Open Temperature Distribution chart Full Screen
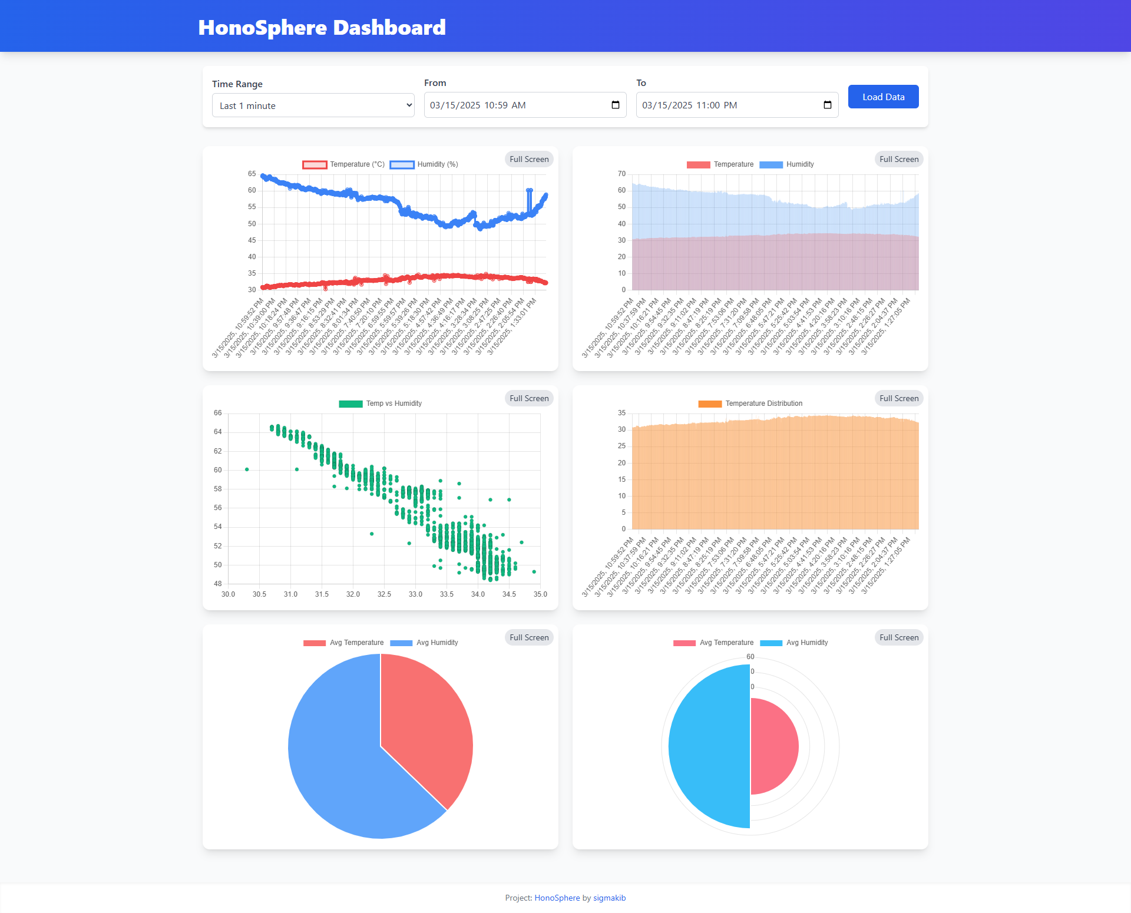 coord(899,398)
